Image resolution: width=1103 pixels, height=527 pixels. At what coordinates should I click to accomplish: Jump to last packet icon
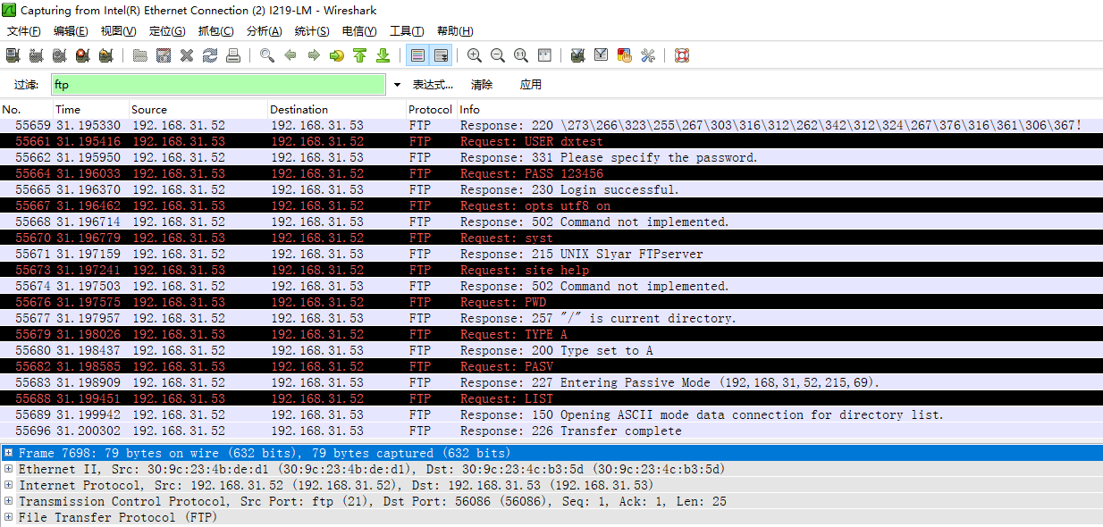383,55
